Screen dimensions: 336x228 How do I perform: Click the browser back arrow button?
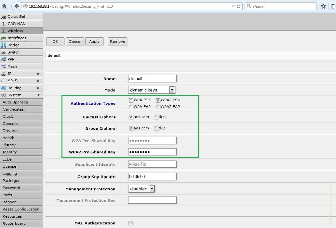(x=17, y=6)
